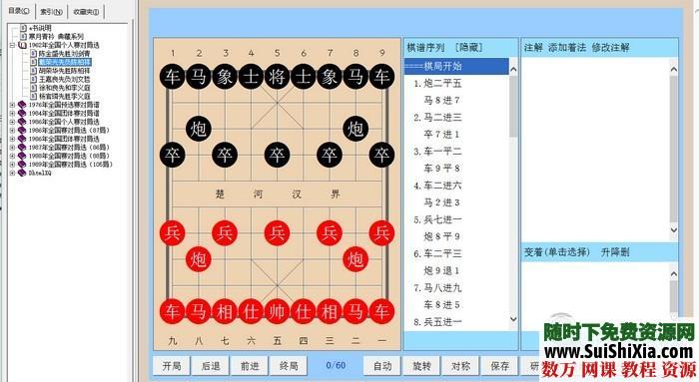
Task: Select black 车 on file 9
Action: 381,77
